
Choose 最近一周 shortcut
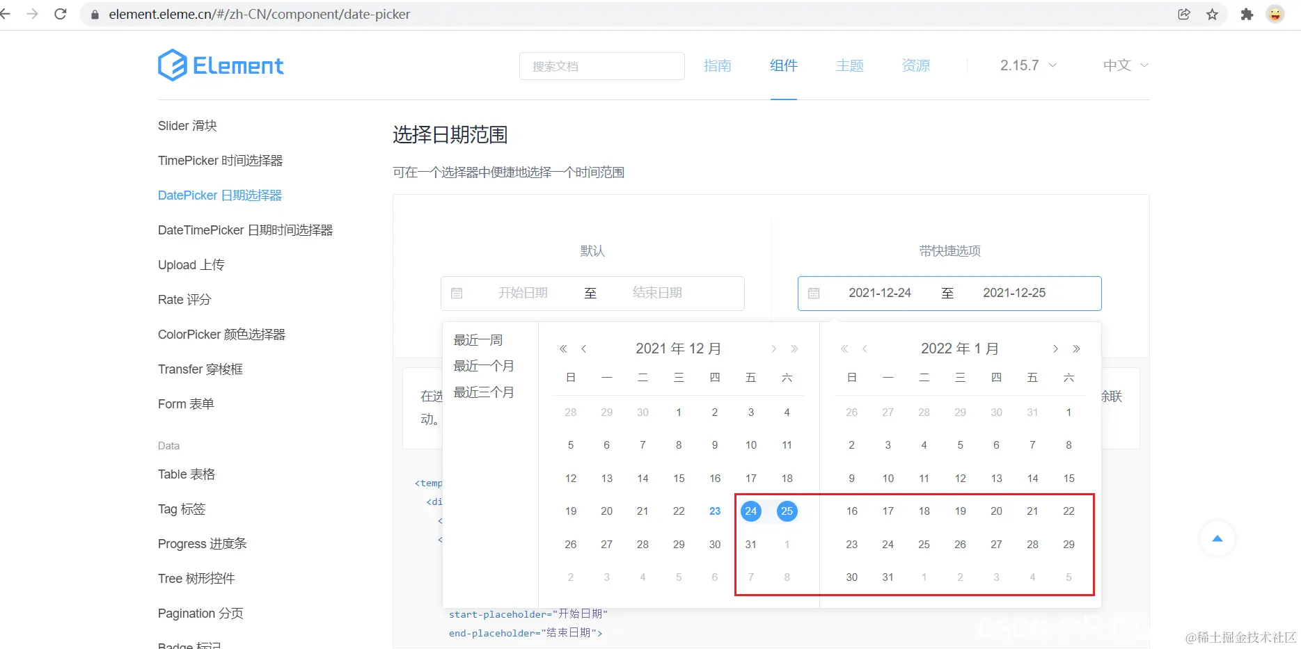(478, 340)
